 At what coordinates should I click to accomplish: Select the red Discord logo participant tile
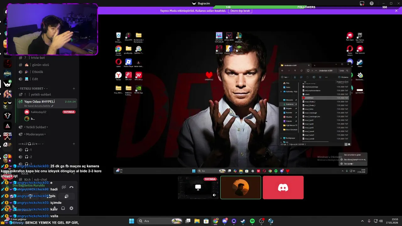point(283,187)
